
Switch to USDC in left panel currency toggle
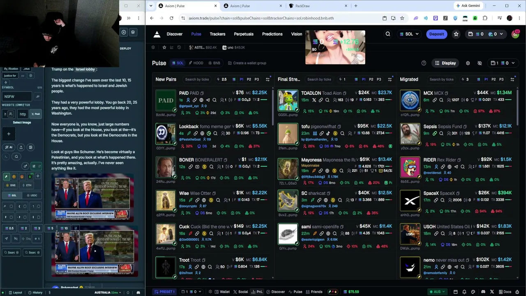(31, 195)
